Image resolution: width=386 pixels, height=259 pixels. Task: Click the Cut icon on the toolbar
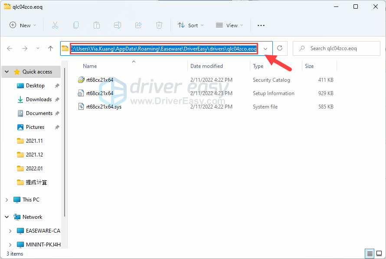[x=55, y=25]
